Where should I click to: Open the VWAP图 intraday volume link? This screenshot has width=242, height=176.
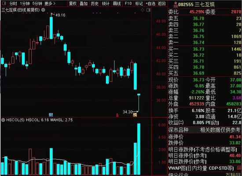pos(201,168)
